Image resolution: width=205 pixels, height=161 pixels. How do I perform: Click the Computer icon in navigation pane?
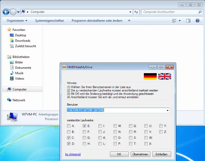pos(9,89)
